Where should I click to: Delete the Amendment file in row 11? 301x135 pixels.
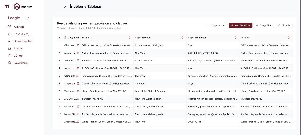[78, 122]
